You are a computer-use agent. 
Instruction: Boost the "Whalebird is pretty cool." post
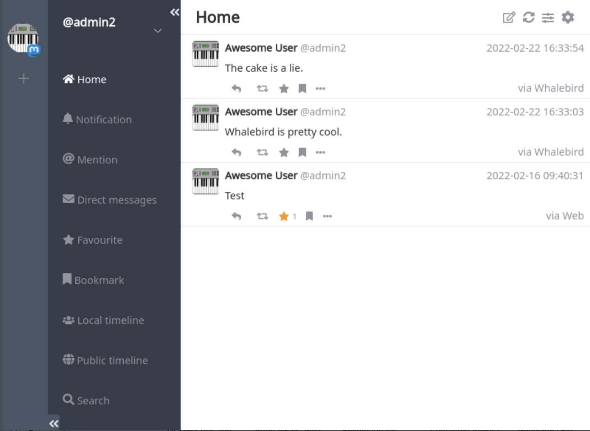coord(262,152)
